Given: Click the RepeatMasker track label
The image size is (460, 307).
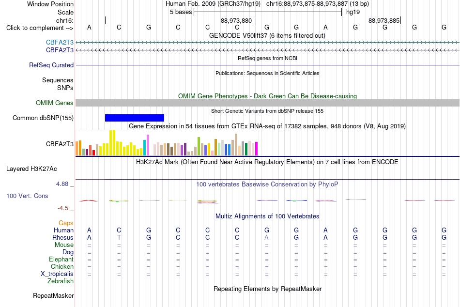Looking at the screenshot, I should pyautogui.click(x=53, y=295).
